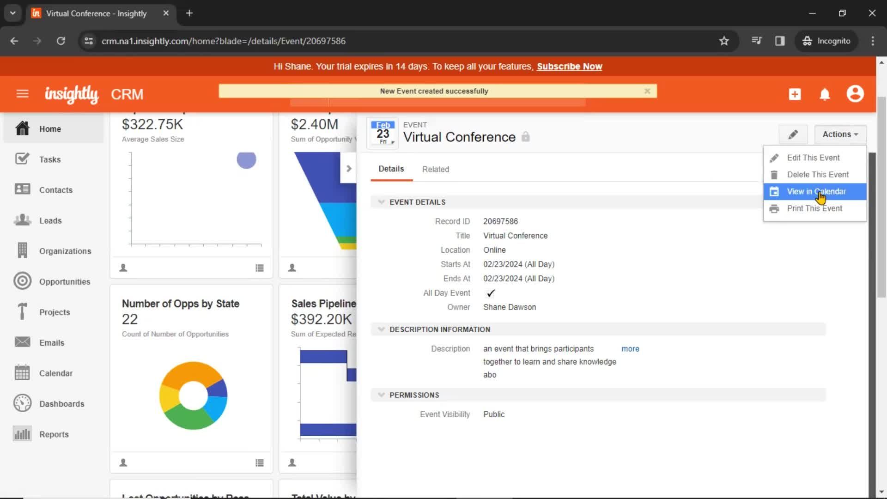
Task: Open the Contacts section
Action: click(x=56, y=190)
